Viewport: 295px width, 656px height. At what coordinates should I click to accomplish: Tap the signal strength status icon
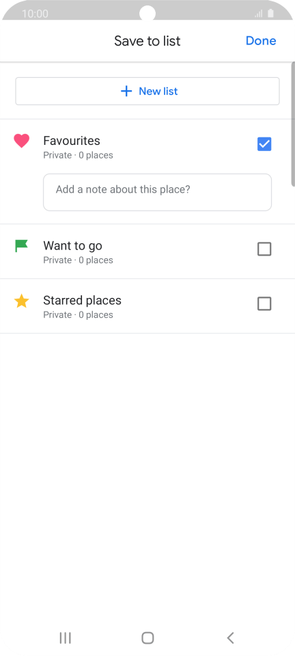pyautogui.click(x=259, y=14)
